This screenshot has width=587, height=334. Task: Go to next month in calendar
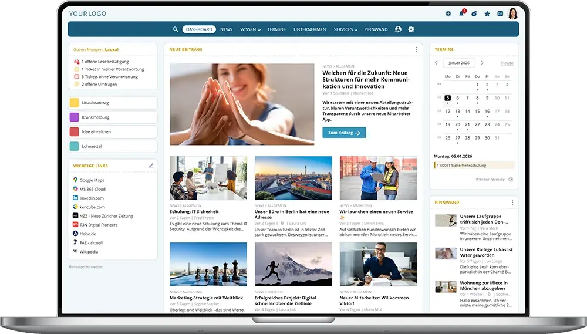coord(482,63)
